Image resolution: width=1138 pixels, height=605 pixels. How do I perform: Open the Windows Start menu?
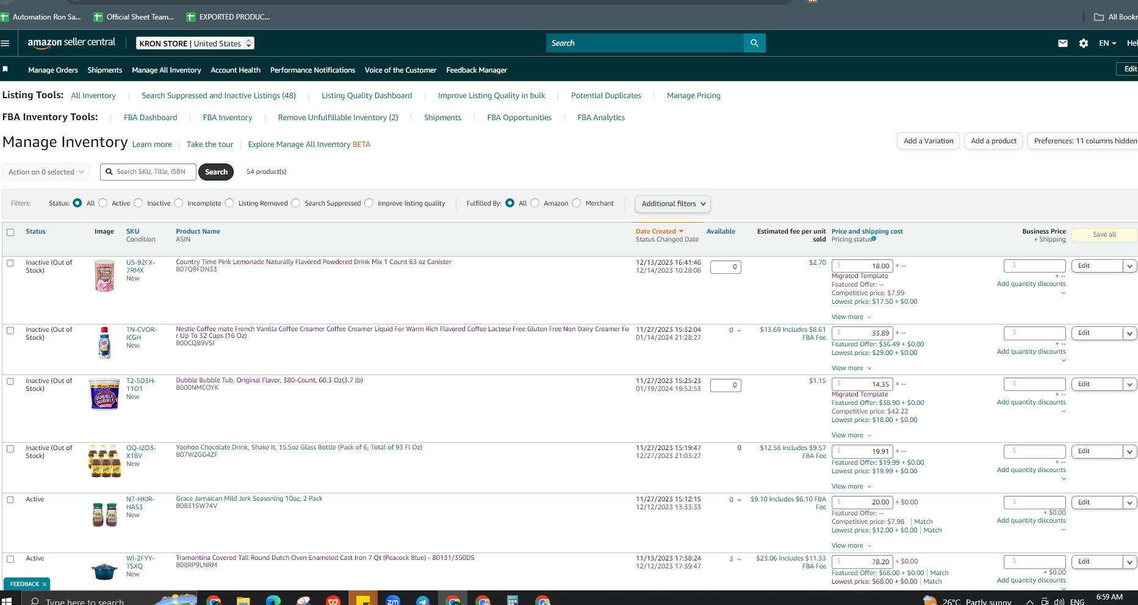7,601
